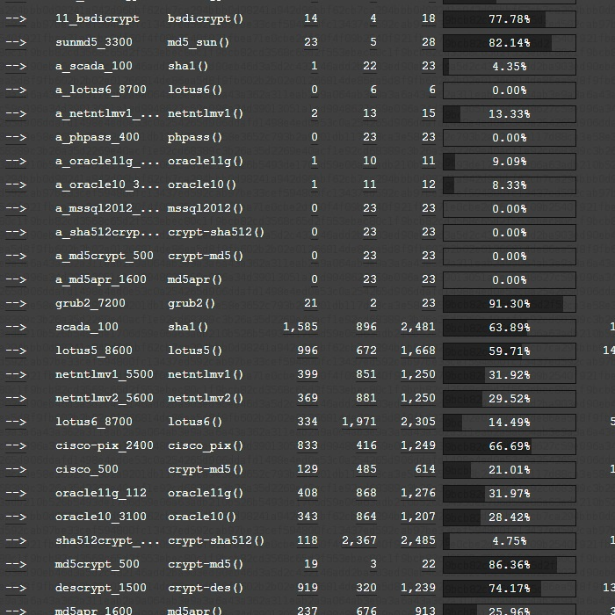Screen dimensions: 615x615
Task: Click the 2,481 total for scada_100
Action: [417, 327]
